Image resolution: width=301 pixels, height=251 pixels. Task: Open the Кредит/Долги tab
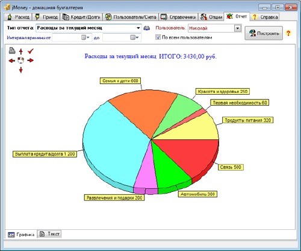81,17
